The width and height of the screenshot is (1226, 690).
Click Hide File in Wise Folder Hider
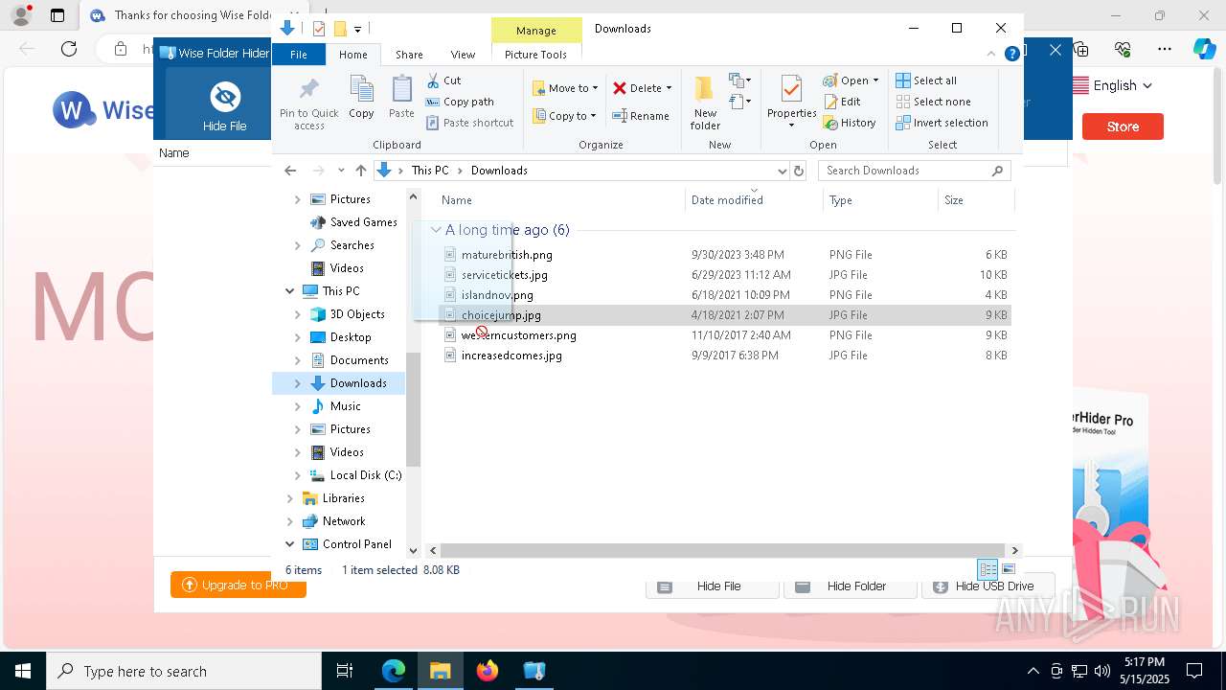tap(225, 106)
